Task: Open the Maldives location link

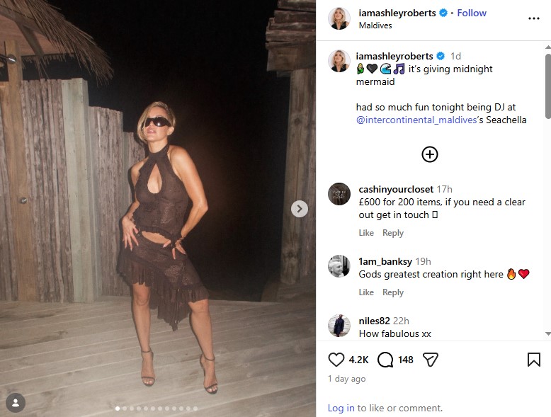Action: click(x=375, y=25)
